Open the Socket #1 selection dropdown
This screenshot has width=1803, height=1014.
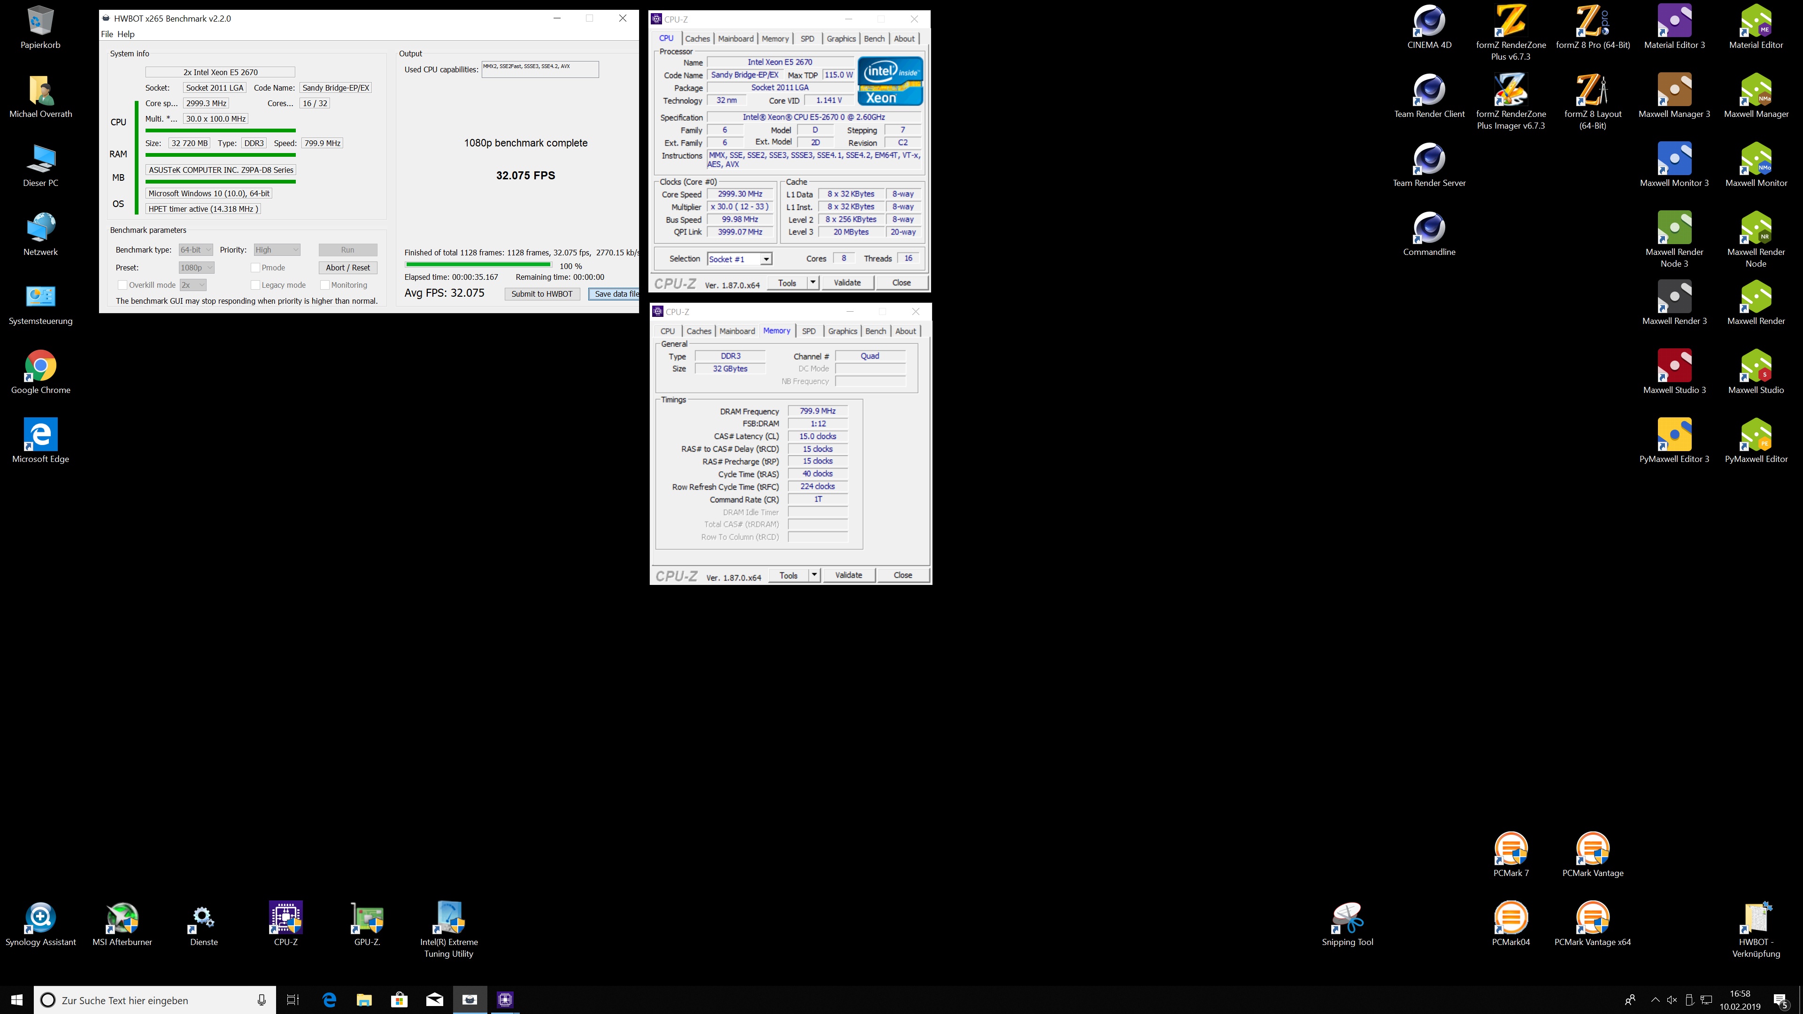739,259
